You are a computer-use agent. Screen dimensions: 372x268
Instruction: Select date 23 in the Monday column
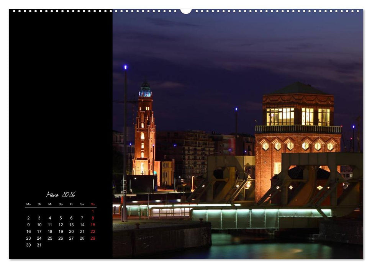click(x=28, y=238)
